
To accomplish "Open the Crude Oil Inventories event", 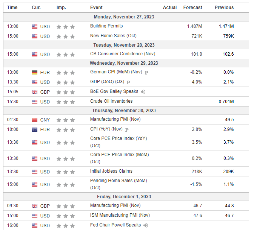I will [x=111, y=101].
